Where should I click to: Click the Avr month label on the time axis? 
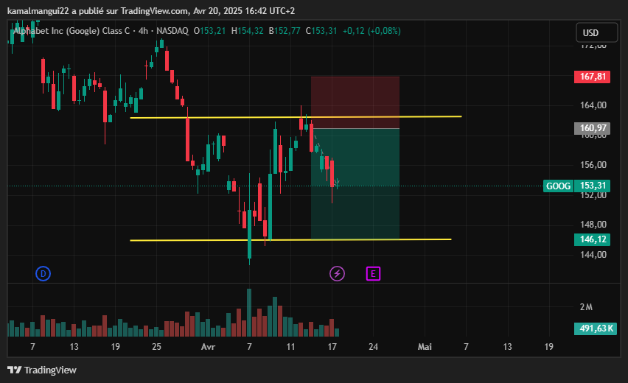tap(208, 347)
